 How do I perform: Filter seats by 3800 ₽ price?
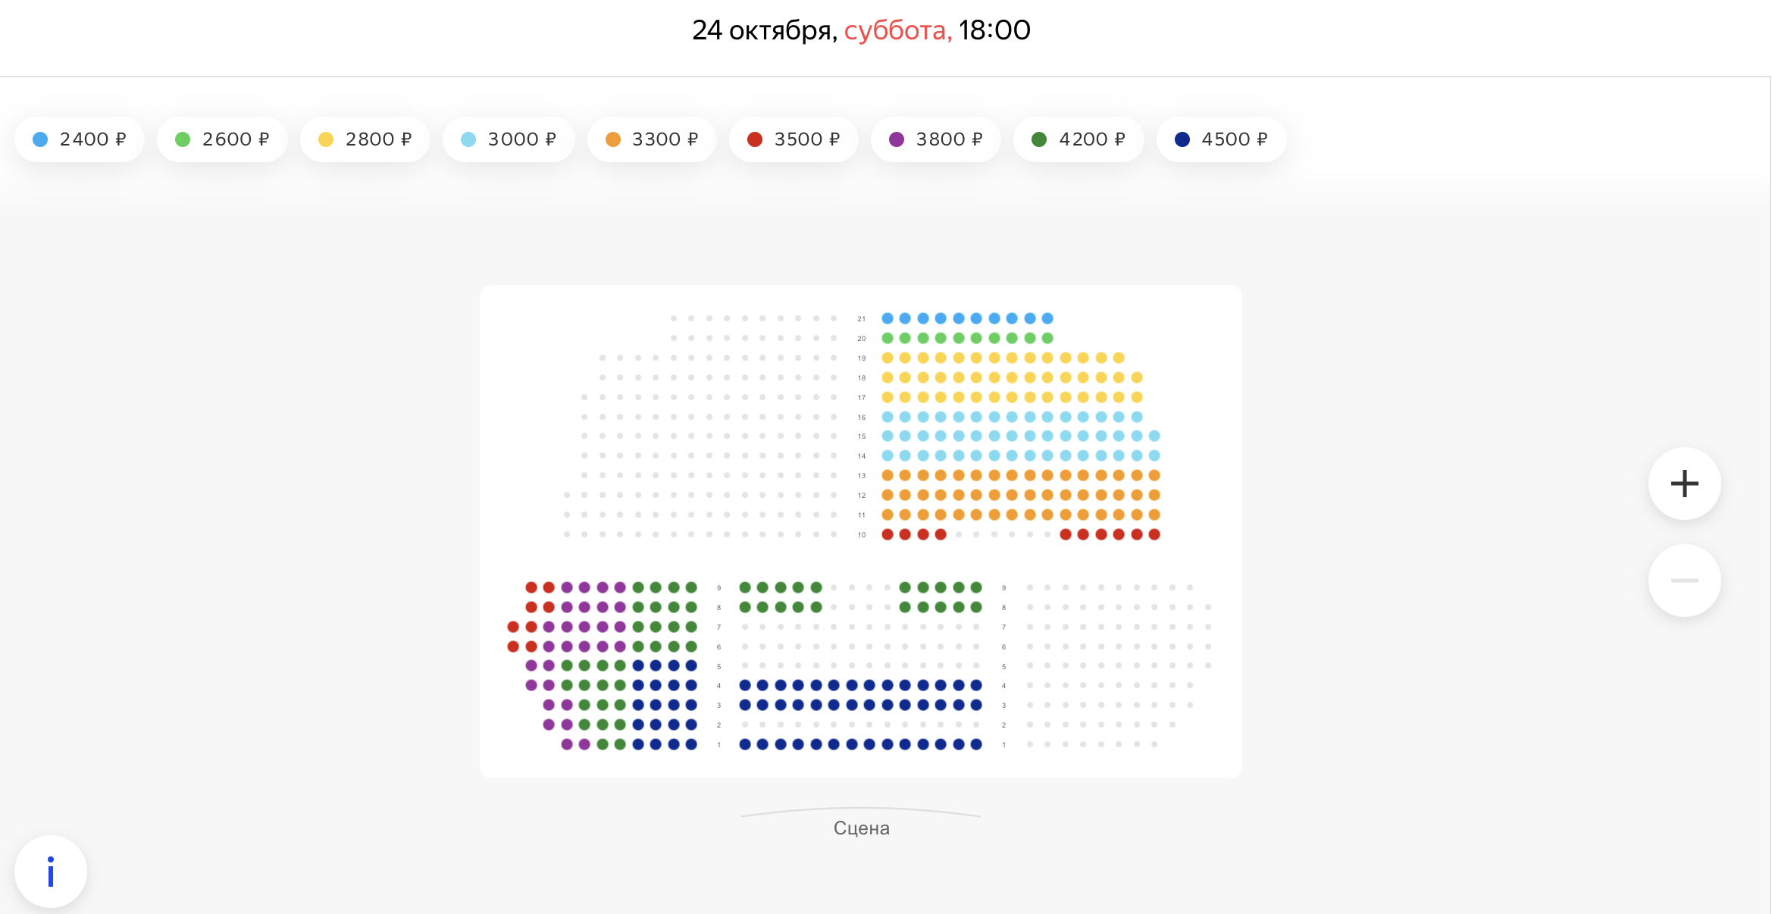point(936,139)
